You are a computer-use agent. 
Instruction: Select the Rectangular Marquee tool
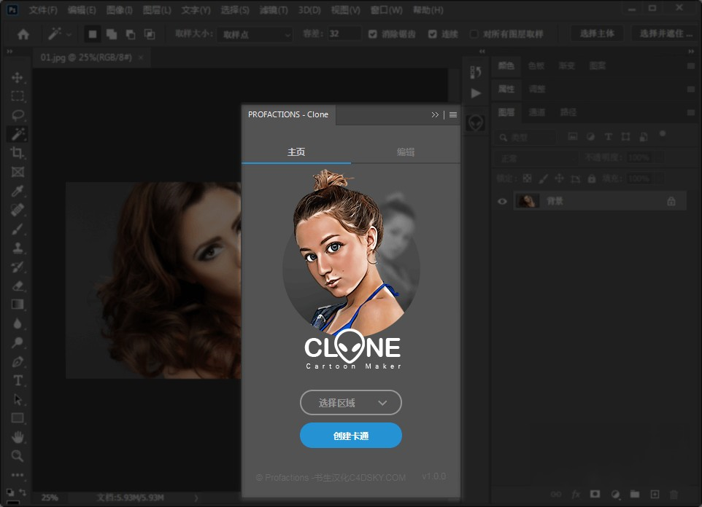point(18,96)
